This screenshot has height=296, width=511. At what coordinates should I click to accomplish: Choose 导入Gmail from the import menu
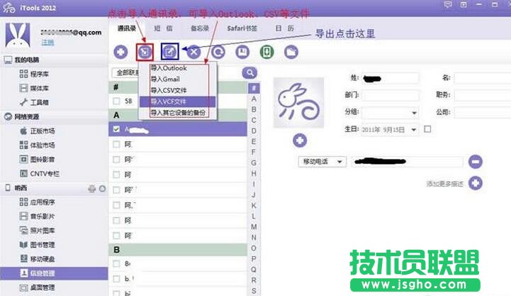pos(178,79)
